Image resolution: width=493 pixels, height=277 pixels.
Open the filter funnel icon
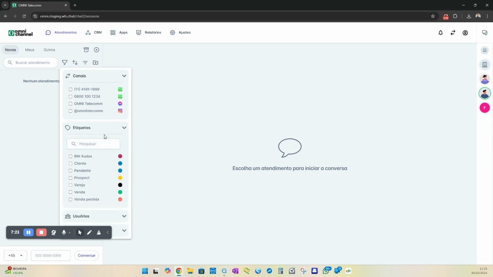pos(65,62)
